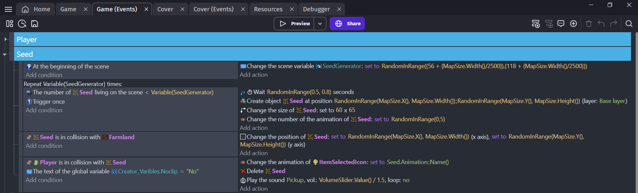This screenshot has width=638, height=193.
Task: Add action below Play the sound Pickup
Action: coord(253,189)
